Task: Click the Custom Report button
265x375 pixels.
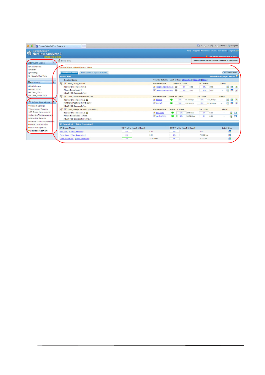Action: (230, 72)
